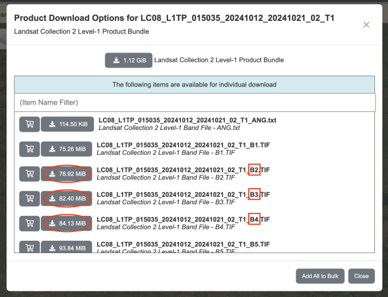The width and height of the screenshot is (388, 297).
Task: Click bundle label beside 1.12 GiB button
Action: pos(219,60)
